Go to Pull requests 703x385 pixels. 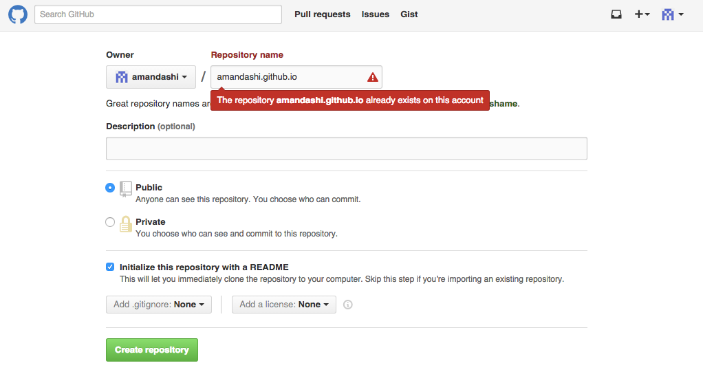coord(322,14)
